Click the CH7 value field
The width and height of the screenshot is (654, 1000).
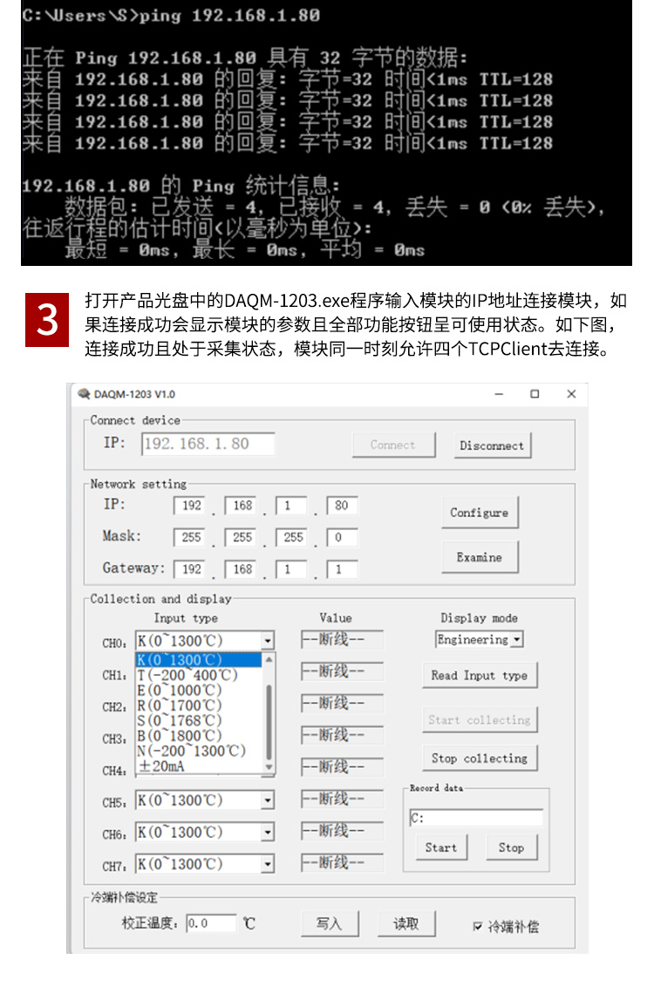(342, 862)
